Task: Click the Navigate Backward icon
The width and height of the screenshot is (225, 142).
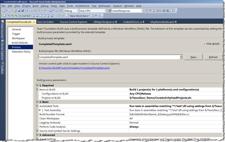Action: coord(51,11)
